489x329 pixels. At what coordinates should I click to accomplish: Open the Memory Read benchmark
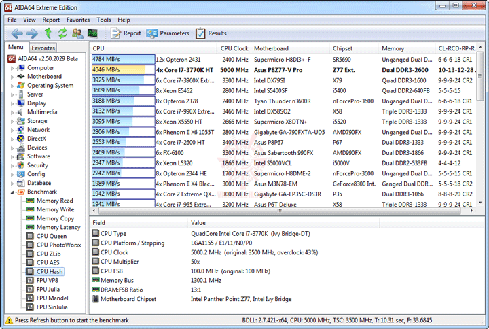[x=54, y=201]
